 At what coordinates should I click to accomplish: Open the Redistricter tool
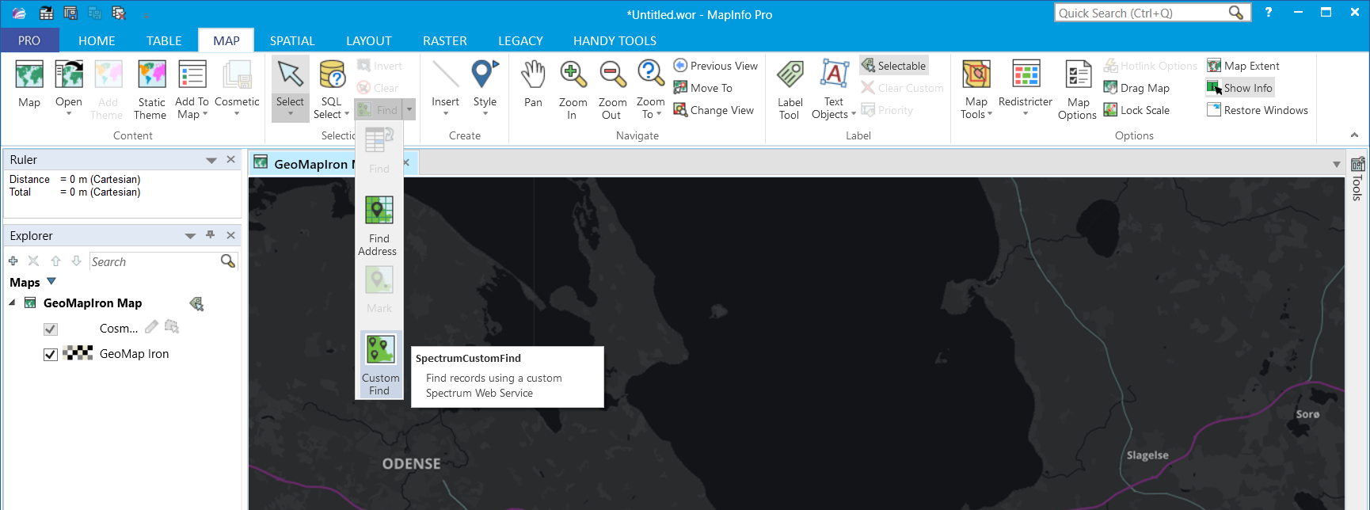coord(1026,87)
